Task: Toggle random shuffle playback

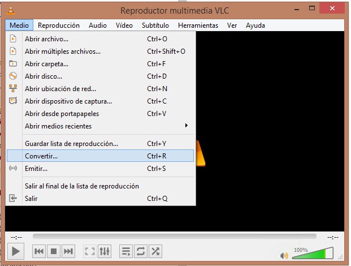Action: click(155, 251)
